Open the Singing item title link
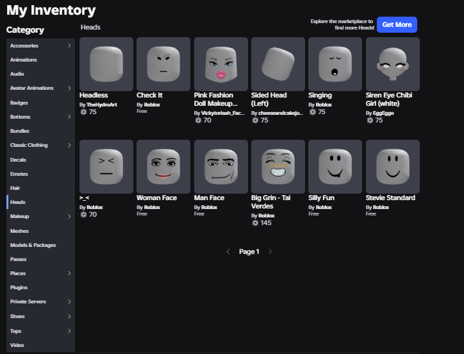 coord(320,95)
